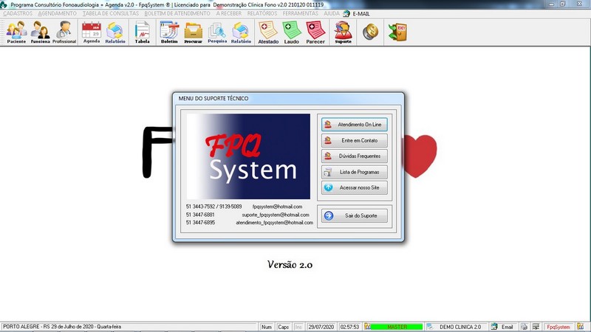This screenshot has height=332, width=591.
Task: Open the Atestado document icon
Action: point(267,32)
